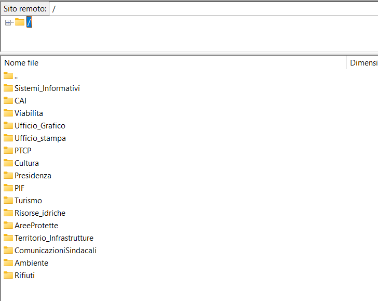Screen dimensions: 378x301
Task: Select the AreeProtette folder name
Action: point(36,225)
